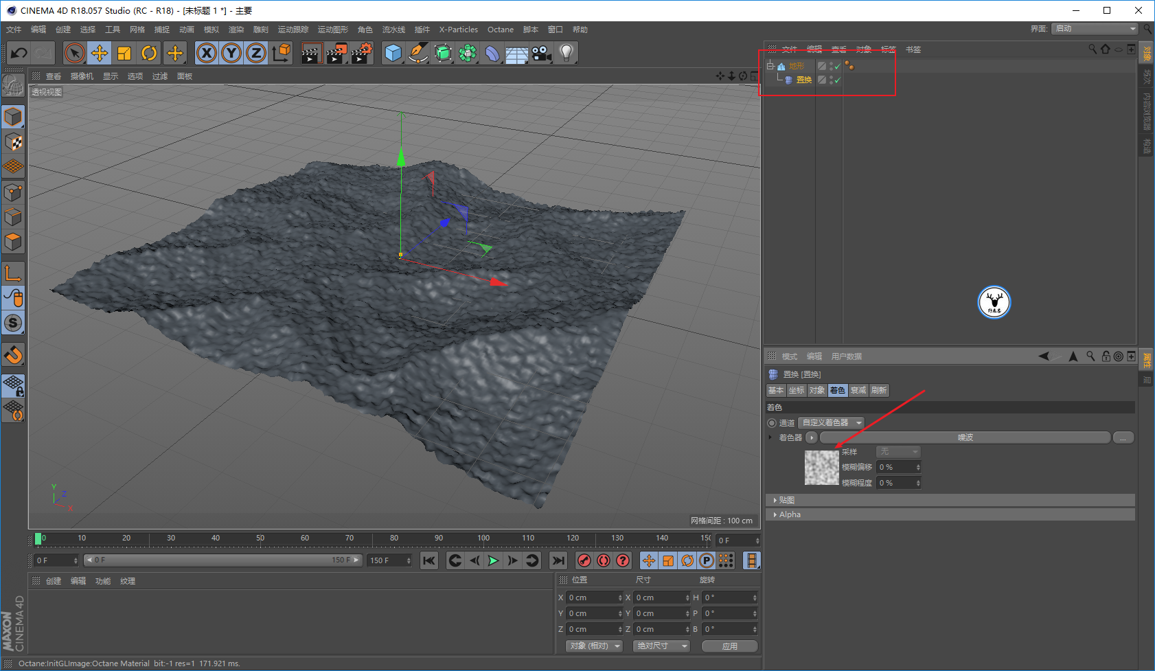The height and width of the screenshot is (671, 1155).
Task: Click the 噪波 shader bar
Action: (x=965, y=437)
